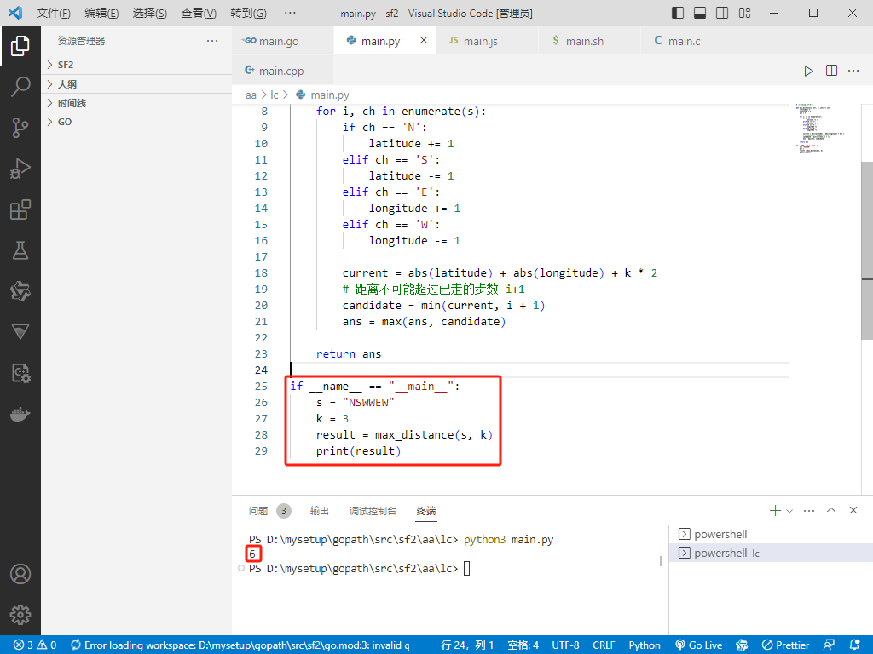The width and height of the screenshot is (873, 654).
Task: Open the 问题 problems panel tab
Action: [258, 511]
